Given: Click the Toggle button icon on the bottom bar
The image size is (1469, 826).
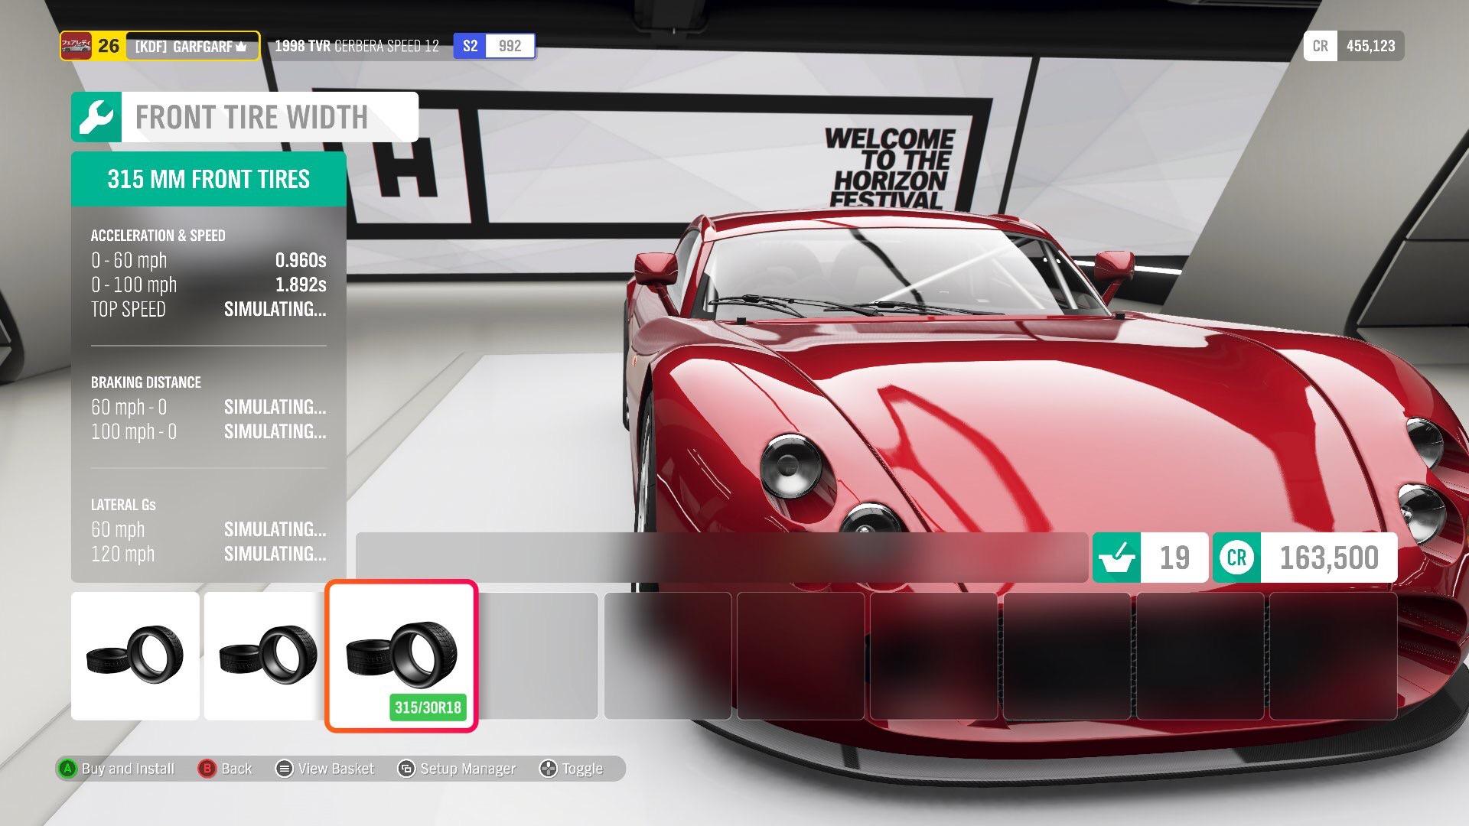Looking at the screenshot, I should click(x=548, y=769).
